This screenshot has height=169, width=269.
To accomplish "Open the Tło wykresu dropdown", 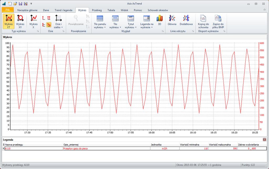I will (x=115, y=21).
